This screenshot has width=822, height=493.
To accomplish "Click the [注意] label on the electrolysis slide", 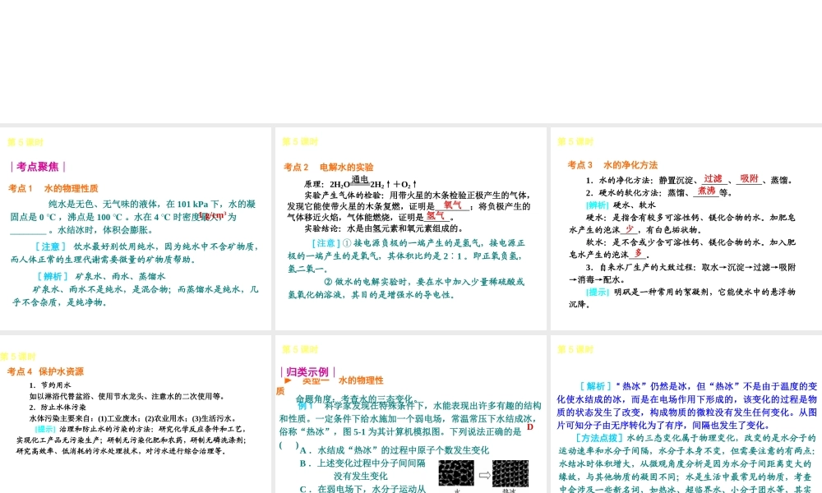I will [326, 243].
